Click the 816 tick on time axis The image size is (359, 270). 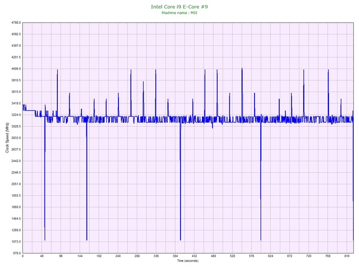[x=347, y=256]
